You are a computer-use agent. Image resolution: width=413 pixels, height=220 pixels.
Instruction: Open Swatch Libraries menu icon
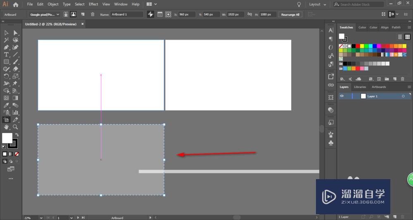click(x=342, y=79)
